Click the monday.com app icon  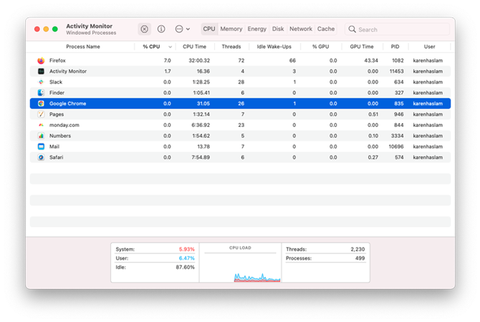[41, 125]
